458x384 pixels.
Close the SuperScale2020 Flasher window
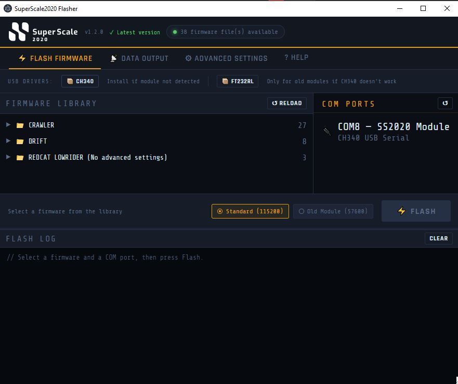(447, 8)
